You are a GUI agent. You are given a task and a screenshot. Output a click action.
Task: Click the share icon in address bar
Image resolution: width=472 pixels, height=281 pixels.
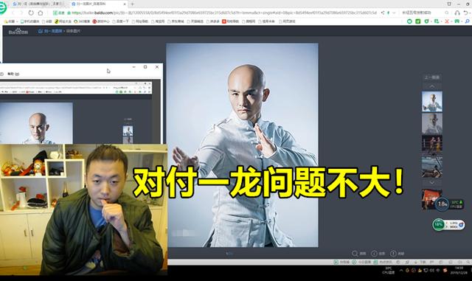383,13
